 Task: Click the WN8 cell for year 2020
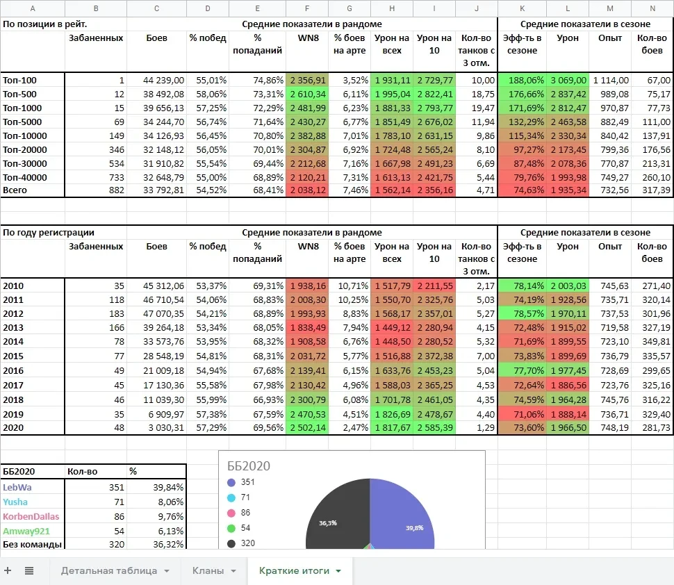(x=307, y=427)
